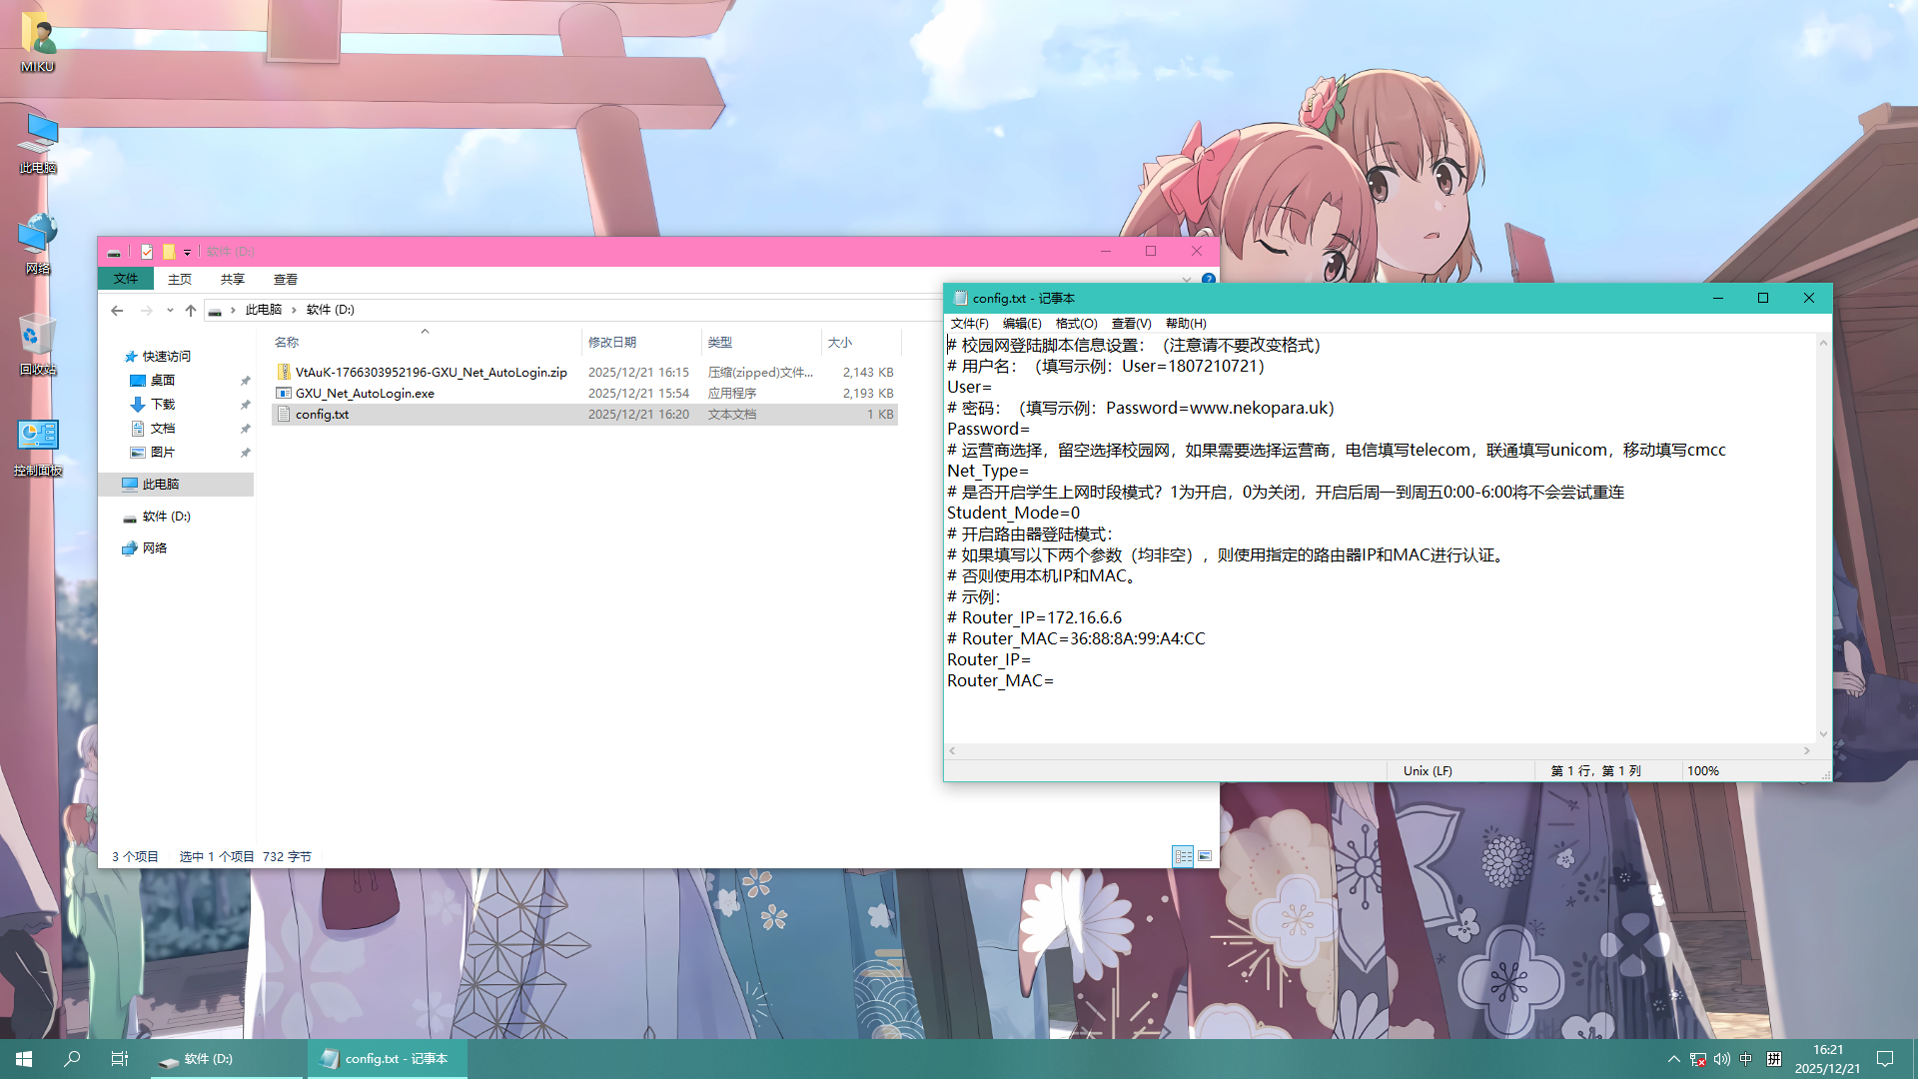
Task: Switch file list to large icons via status bar
Action: (x=1204, y=856)
